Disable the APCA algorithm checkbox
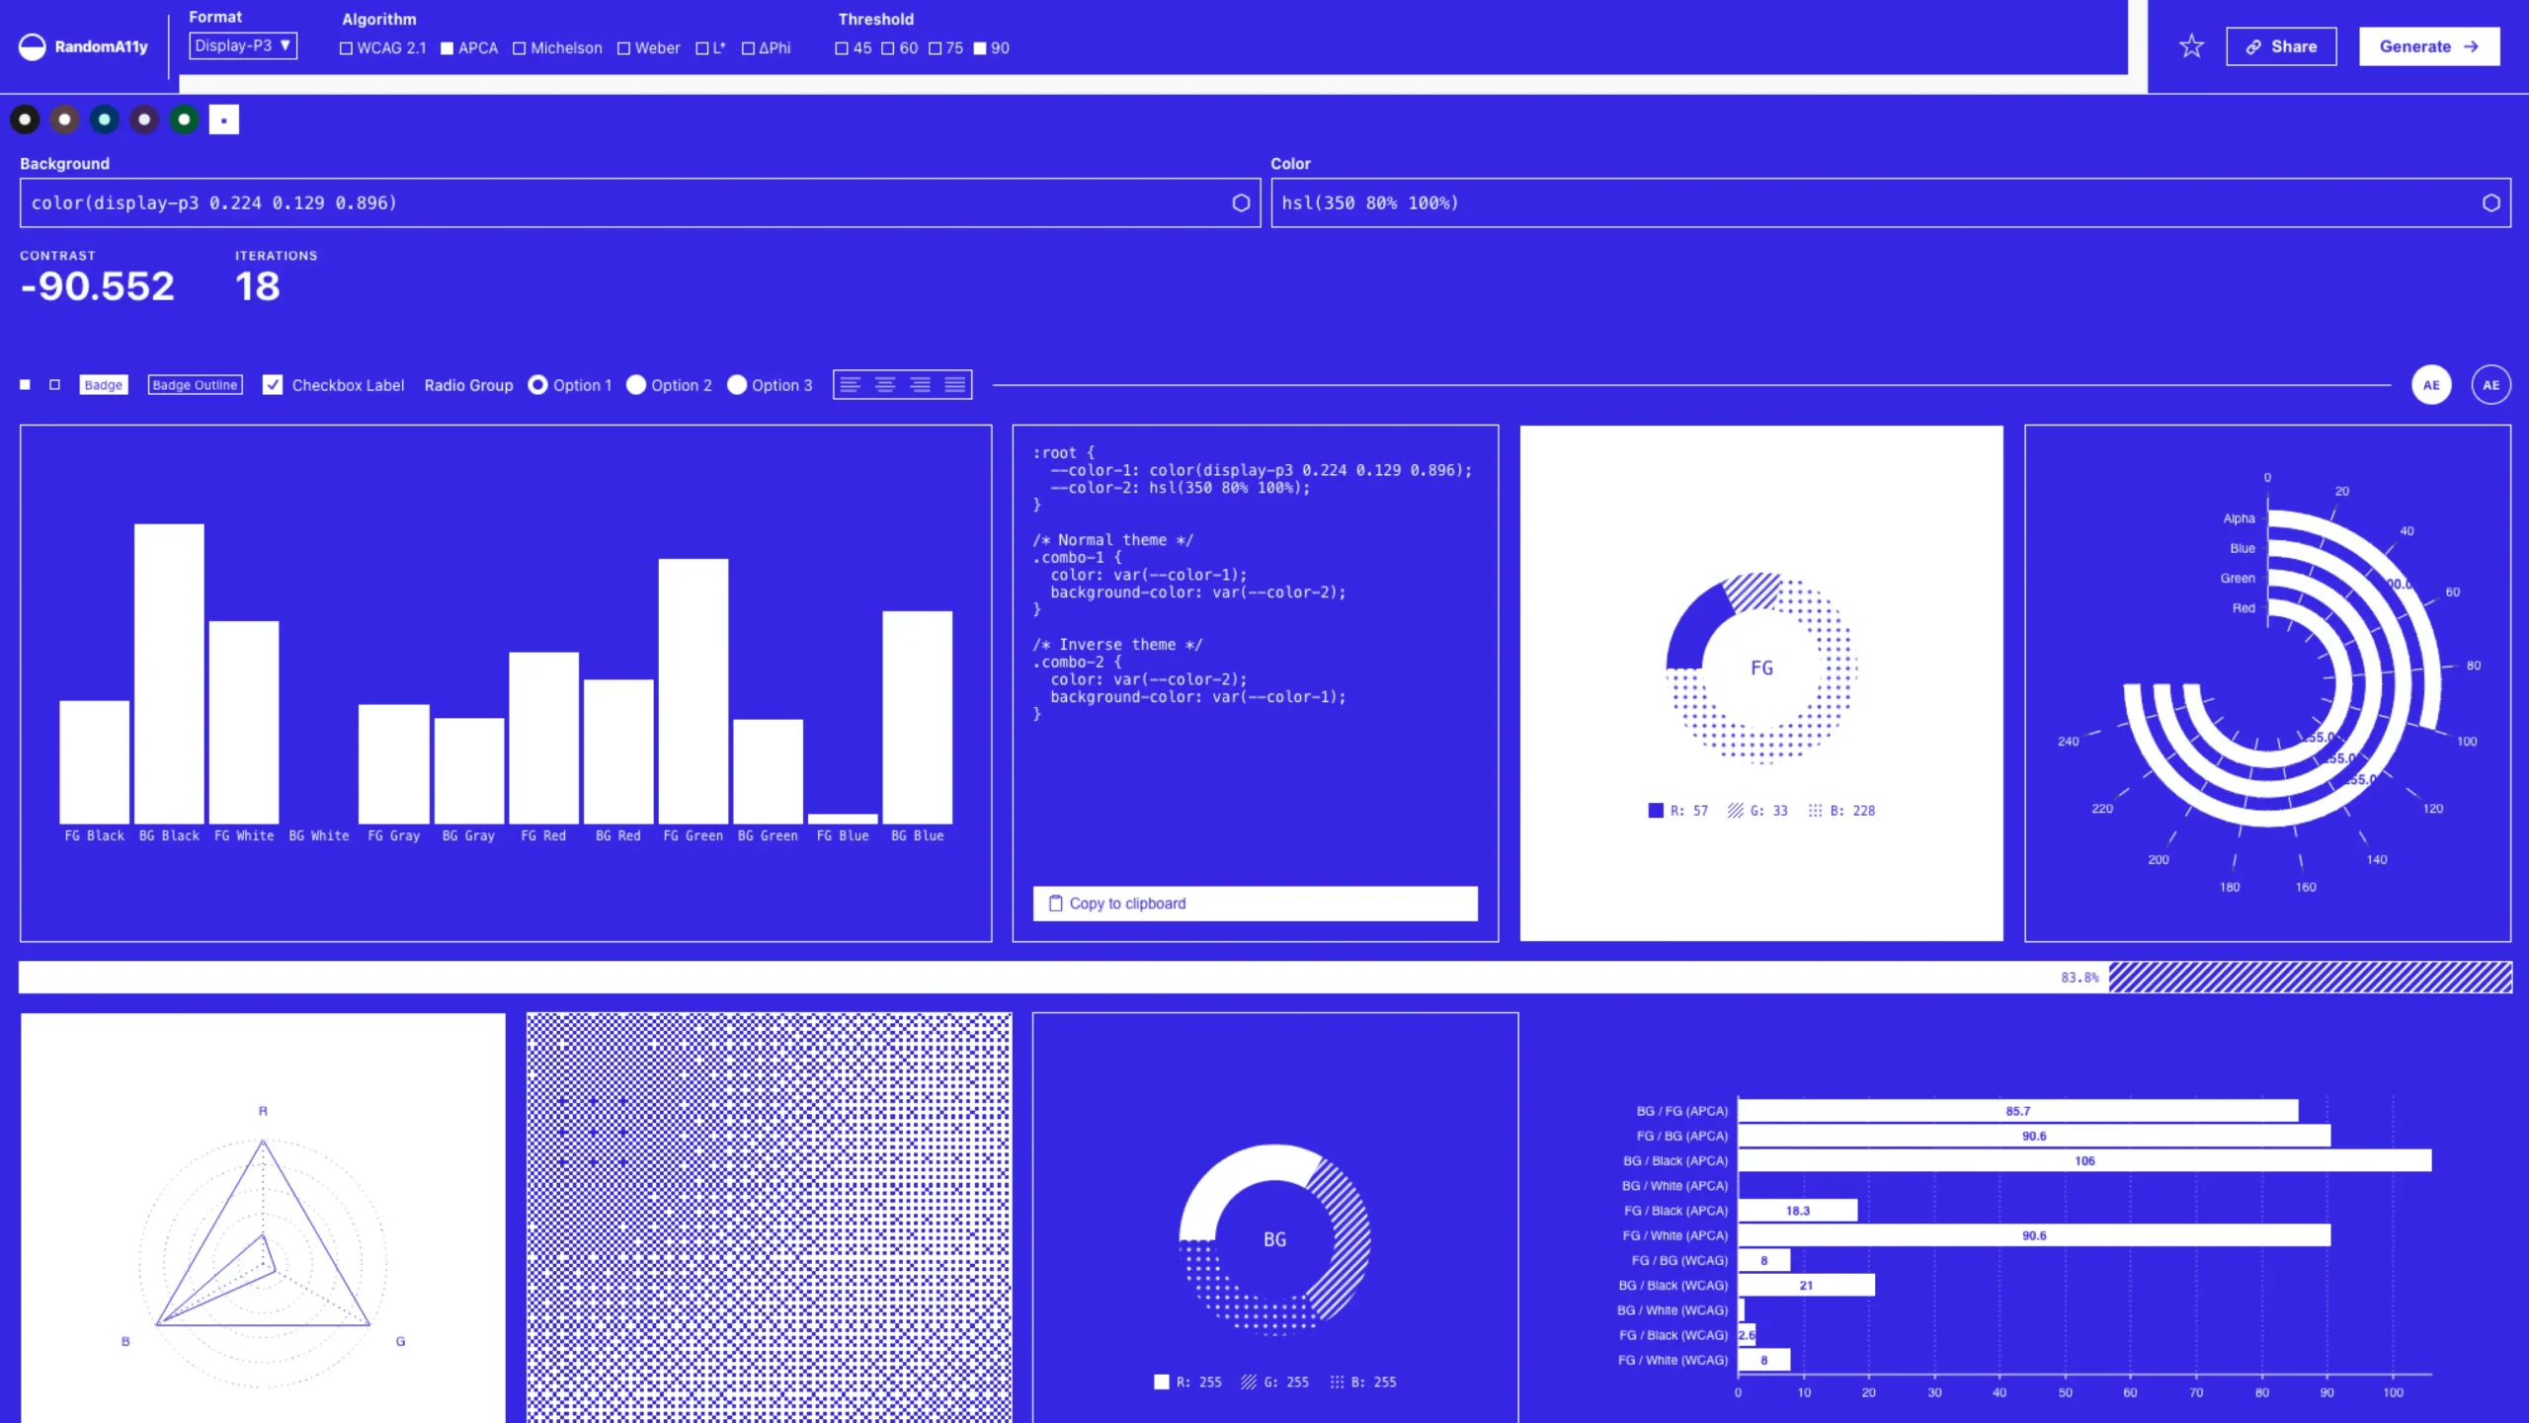 [447, 46]
